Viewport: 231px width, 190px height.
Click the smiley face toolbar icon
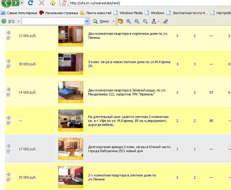click(x=120, y=21)
